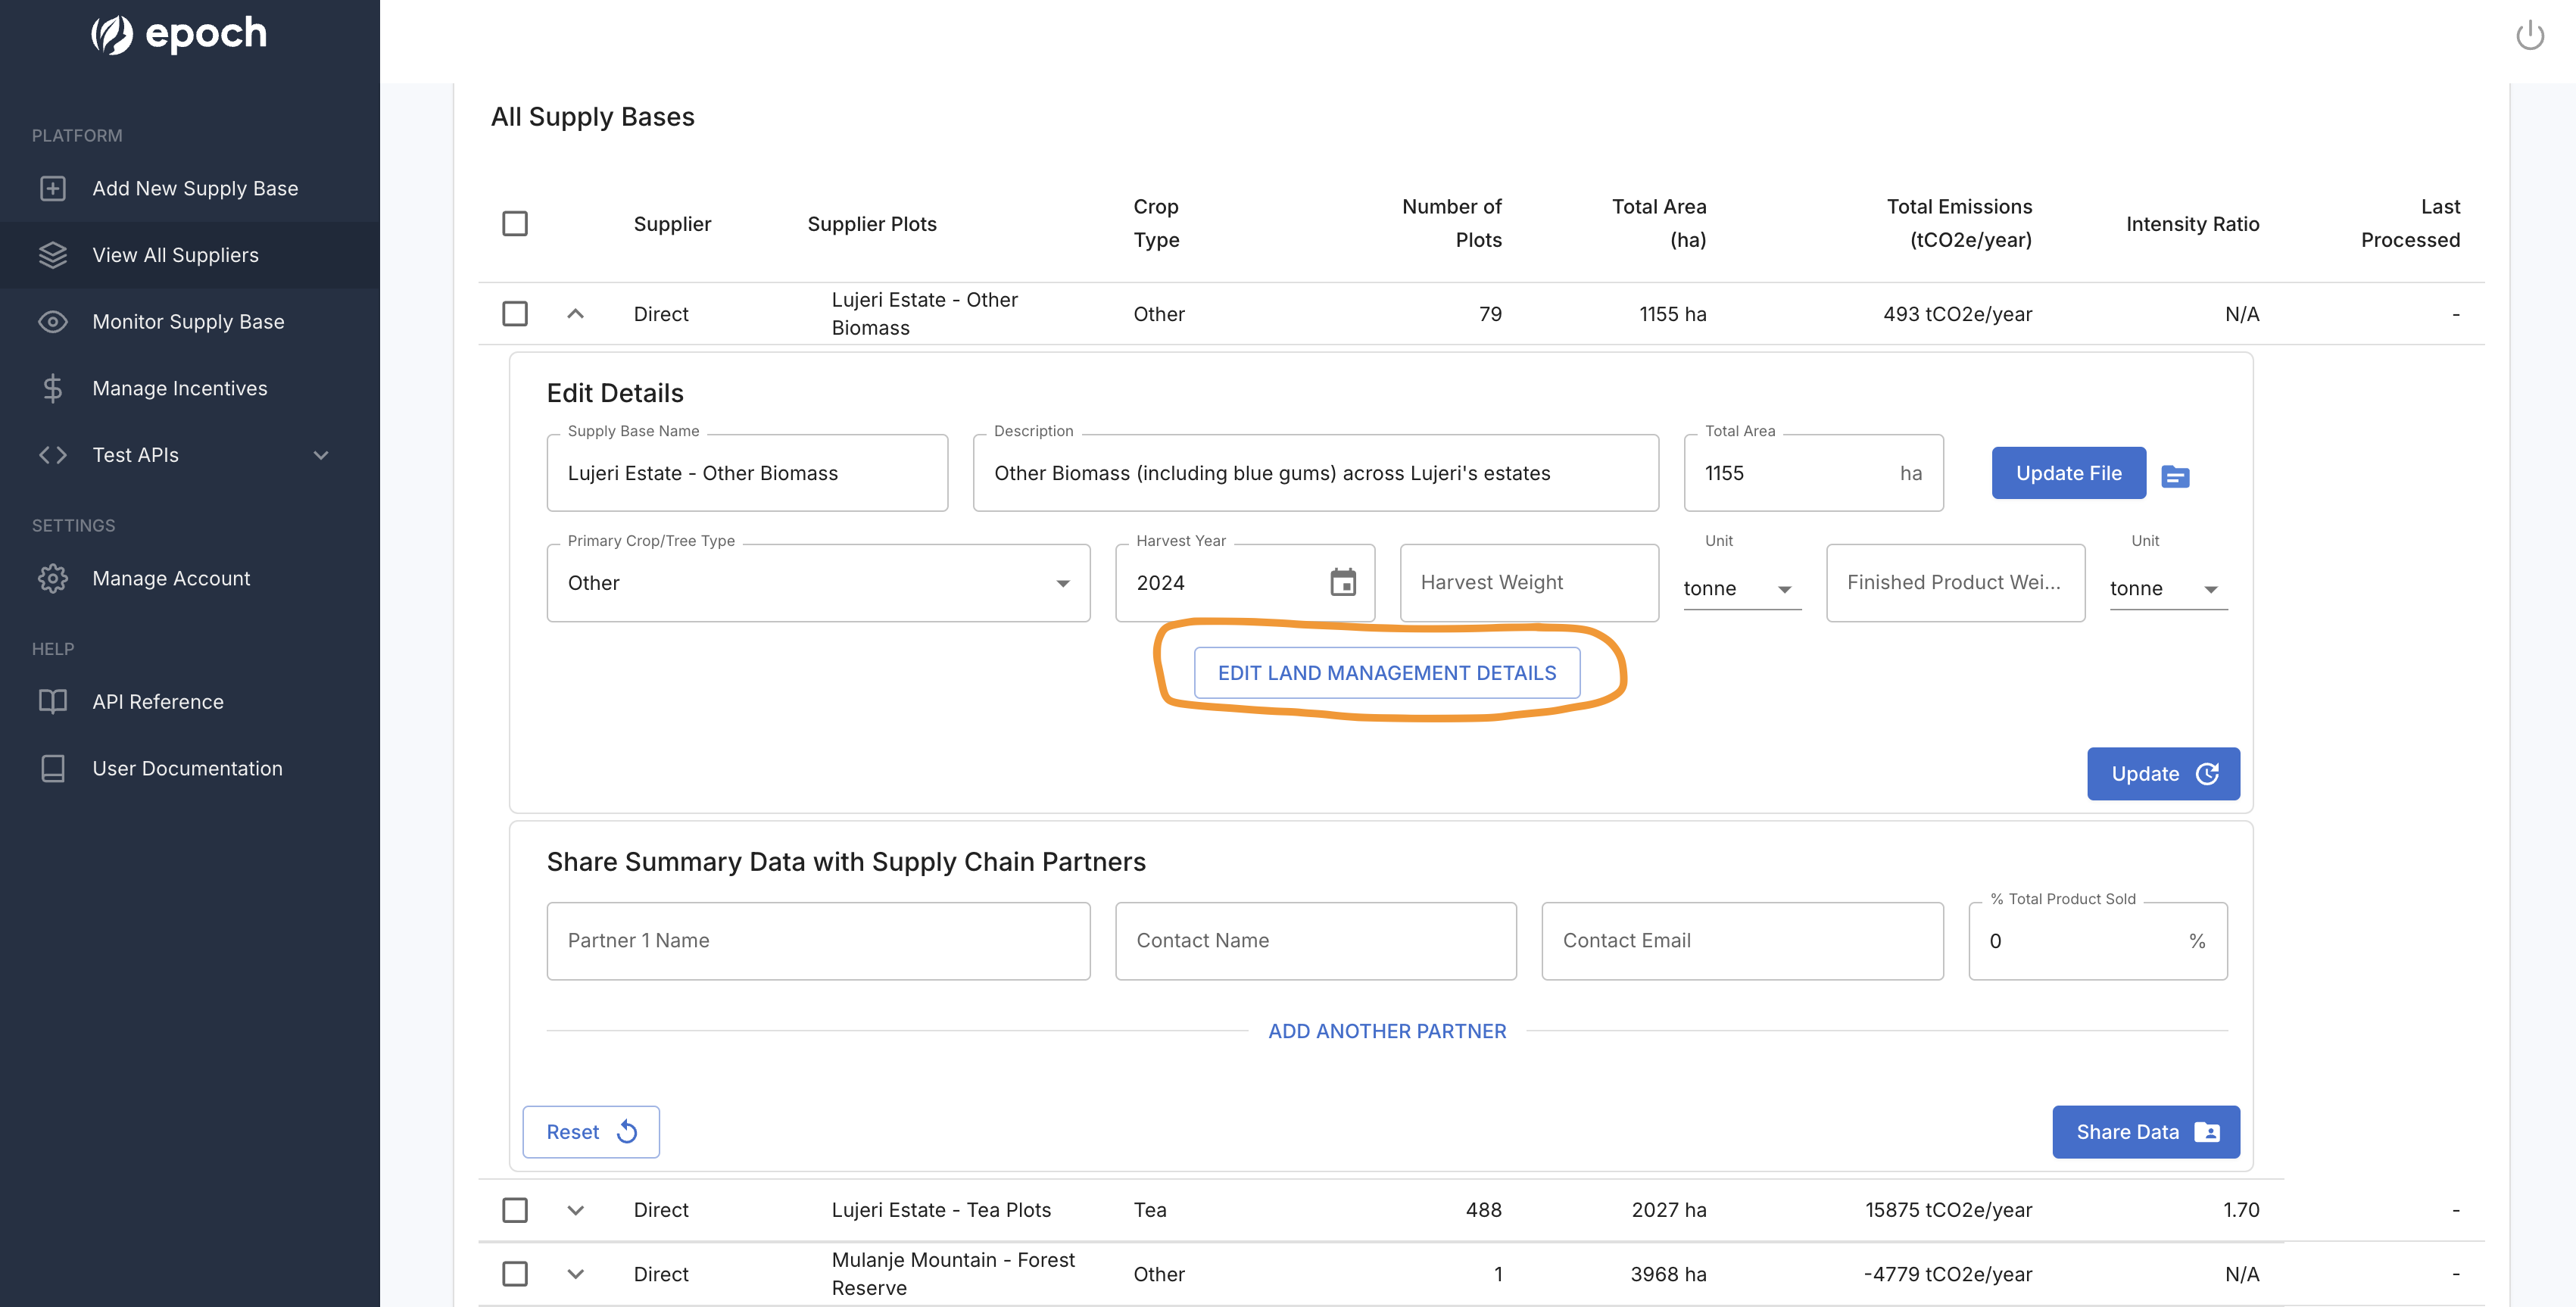Screen dimensions: 2576x1307
Task: Click the Monitor Supply Base eye icon
Action: coord(53,322)
